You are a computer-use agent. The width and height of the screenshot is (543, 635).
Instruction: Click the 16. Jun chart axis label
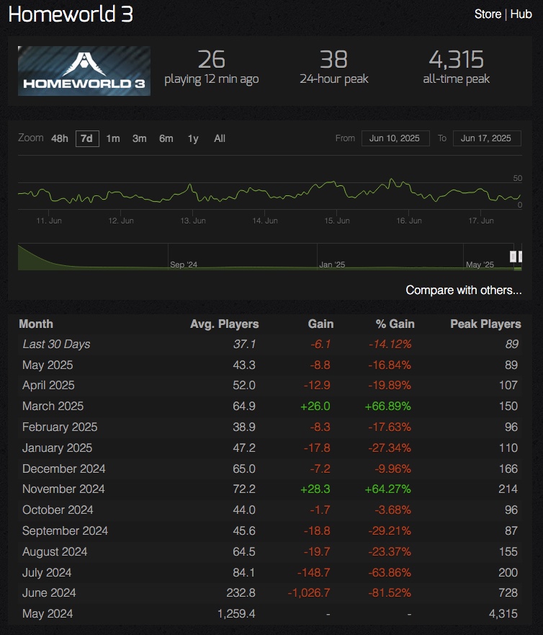[x=409, y=221]
